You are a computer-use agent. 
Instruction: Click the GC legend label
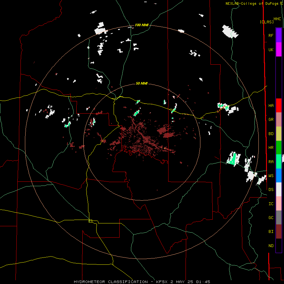tap(271, 217)
